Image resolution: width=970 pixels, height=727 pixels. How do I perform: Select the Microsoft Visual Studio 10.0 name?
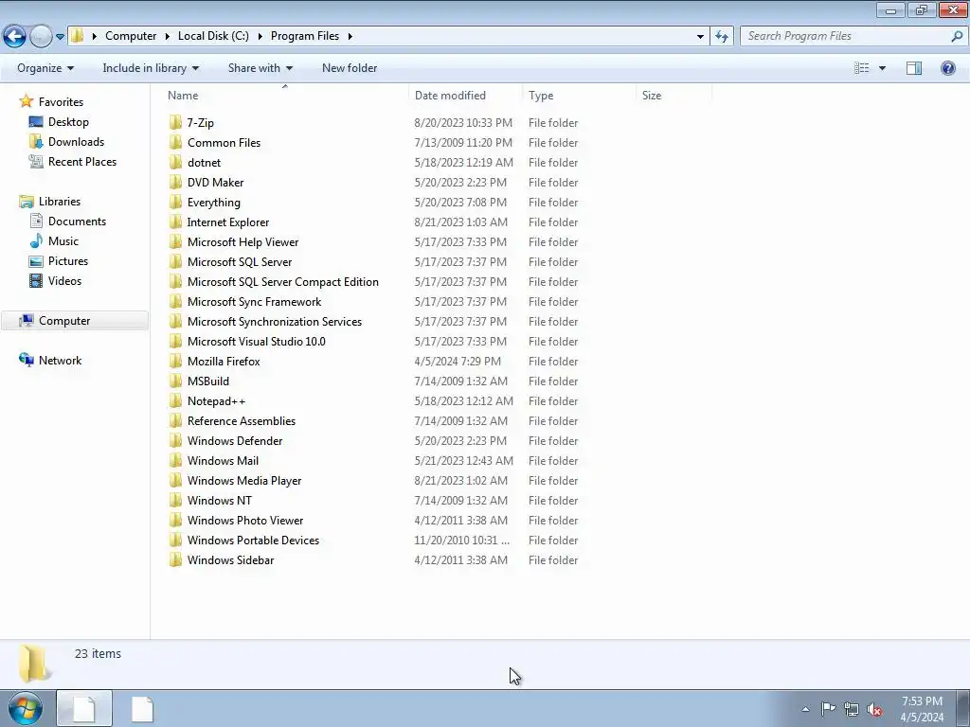256,341
